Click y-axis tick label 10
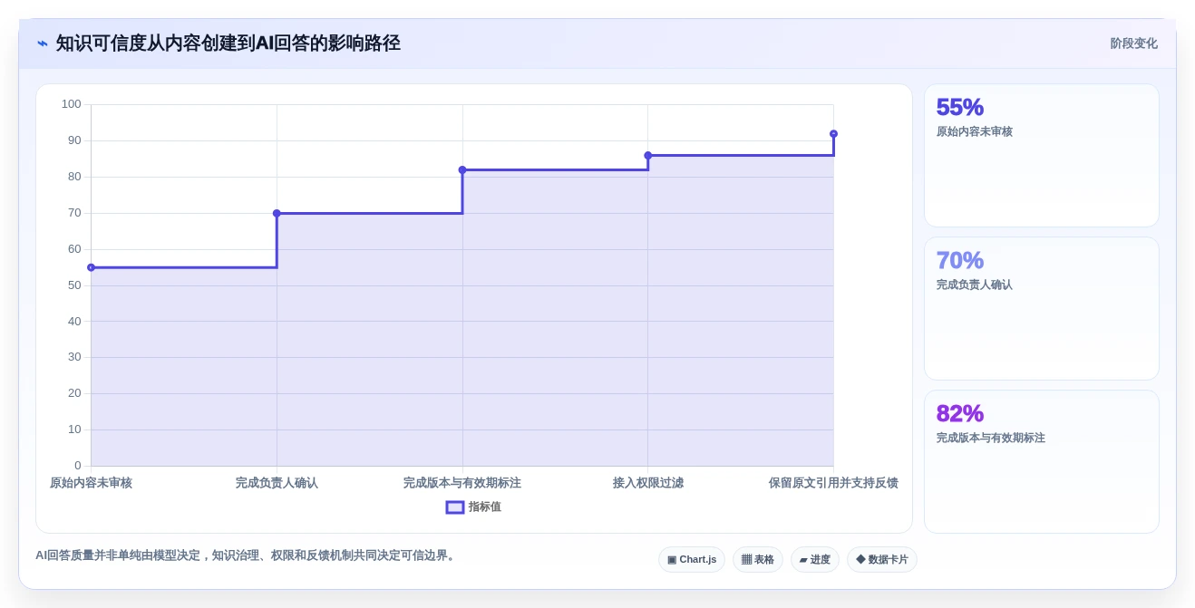Image resolution: width=1195 pixels, height=608 pixels. 74,429
